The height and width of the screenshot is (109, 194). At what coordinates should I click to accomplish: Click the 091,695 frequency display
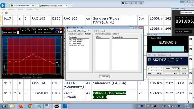point(184,21)
